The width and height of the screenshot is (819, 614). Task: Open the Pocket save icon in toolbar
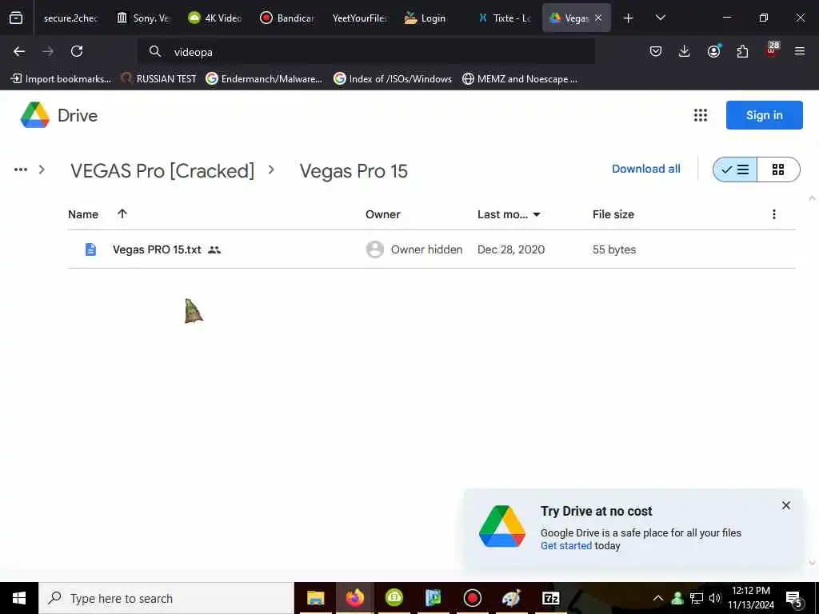pos(656,51)
